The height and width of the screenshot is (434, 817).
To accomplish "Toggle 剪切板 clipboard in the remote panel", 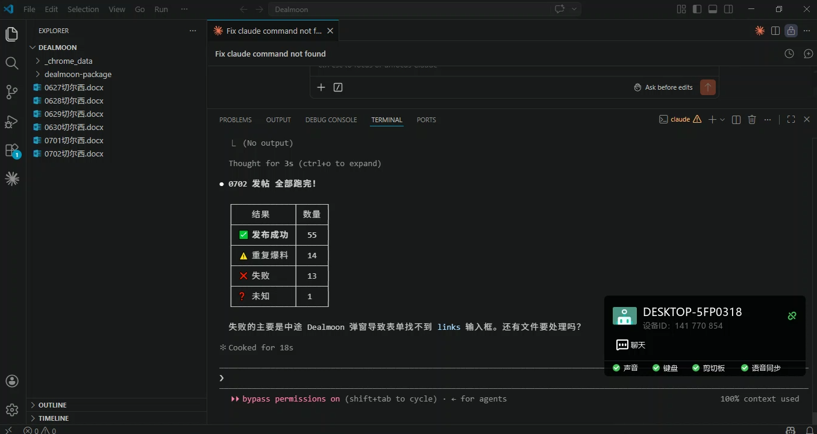I will pos(709,368).
